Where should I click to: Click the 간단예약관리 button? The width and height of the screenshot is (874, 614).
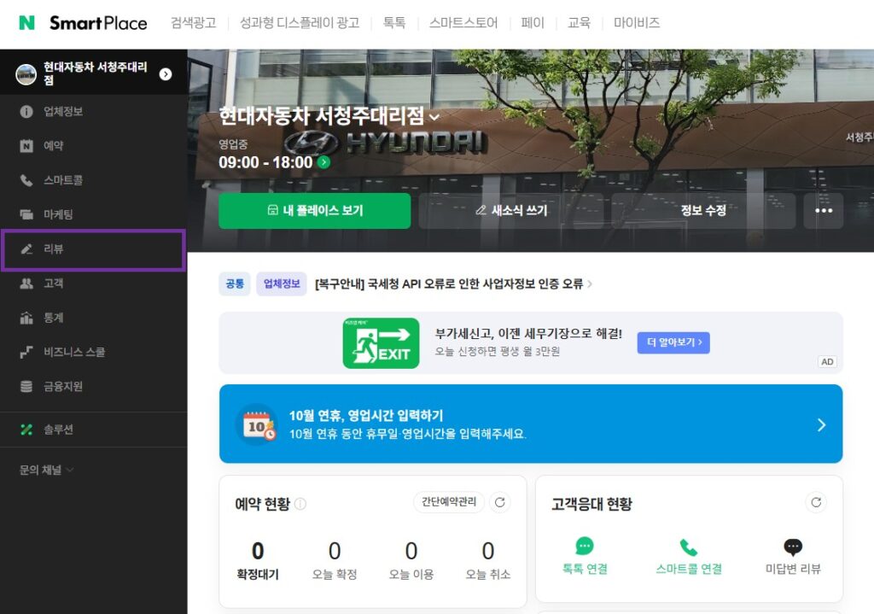click(449, 502)
